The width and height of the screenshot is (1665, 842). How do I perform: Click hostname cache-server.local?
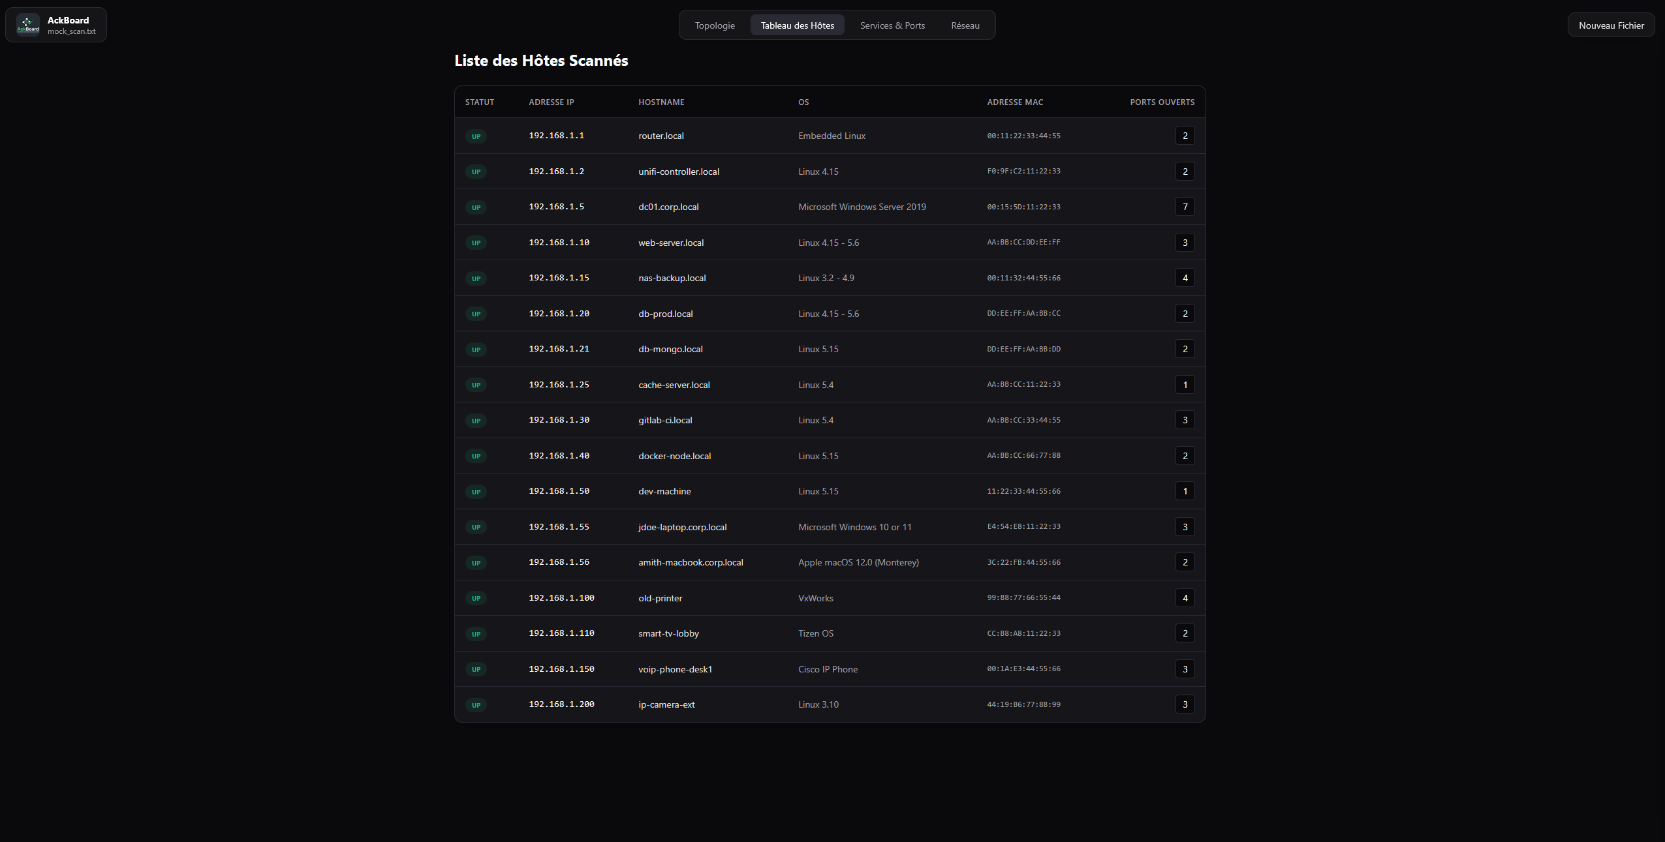[x=674, y=385]
